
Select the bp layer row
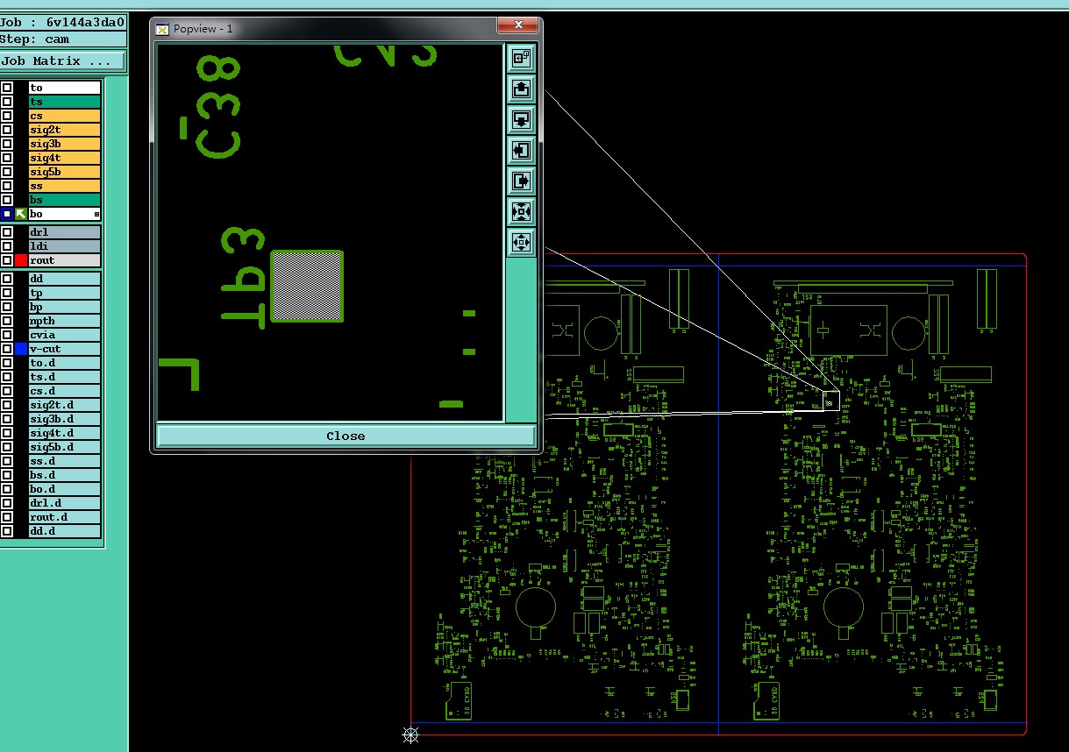(64, 307)
